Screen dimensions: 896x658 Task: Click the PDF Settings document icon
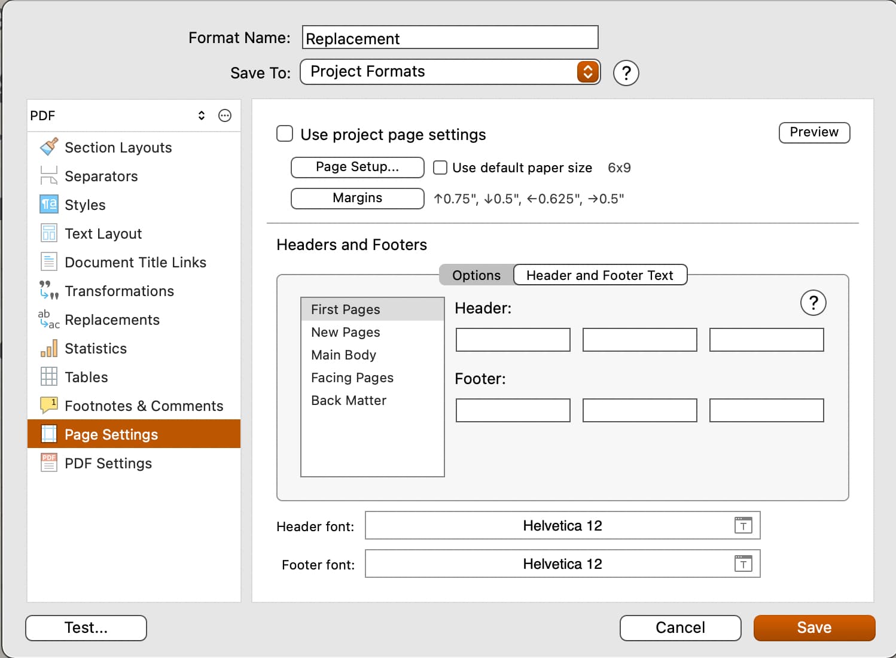[49, 462]
